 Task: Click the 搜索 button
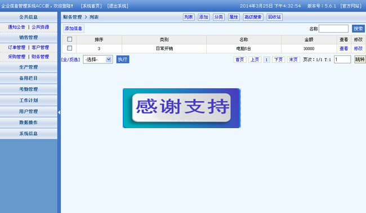(358, 29)
